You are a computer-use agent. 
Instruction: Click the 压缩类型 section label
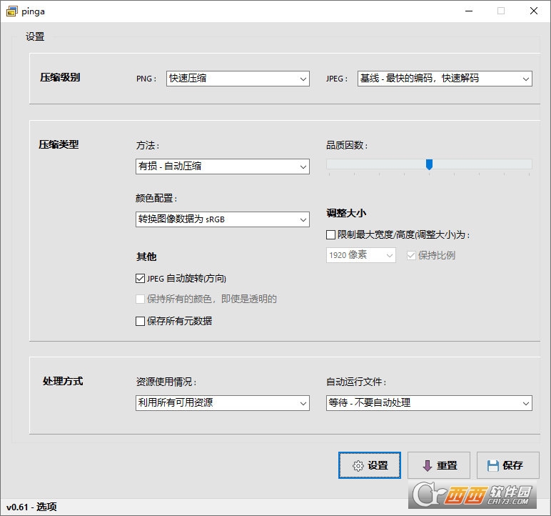(59, 144)
